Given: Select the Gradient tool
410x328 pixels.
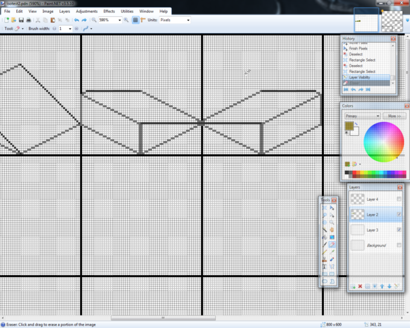Looking at the screenshot, I should 332,237.
